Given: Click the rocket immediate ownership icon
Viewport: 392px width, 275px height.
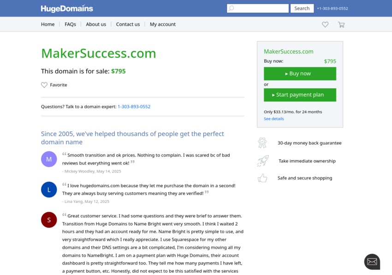Looking at the screenshot, I should [263, 161].
